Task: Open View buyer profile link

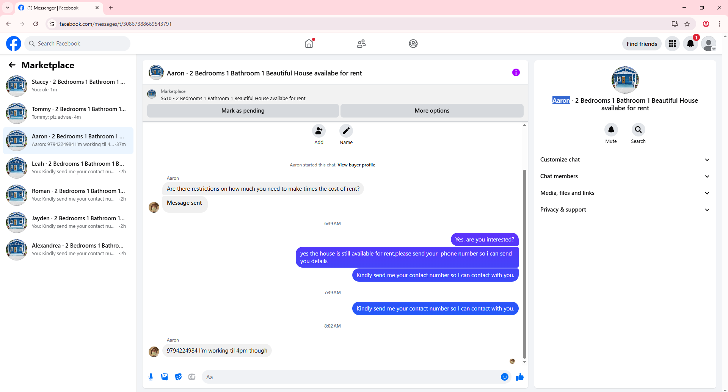Action: (356, 165)
